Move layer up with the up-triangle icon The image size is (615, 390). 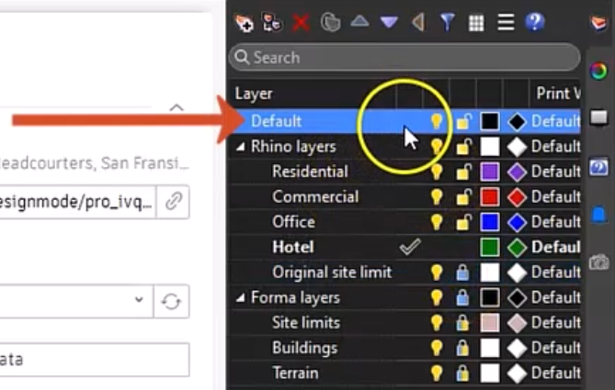tap(359, 21)
